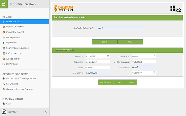Expand the Super User menu chevron
186x116 pixels.
coord(46,112)
